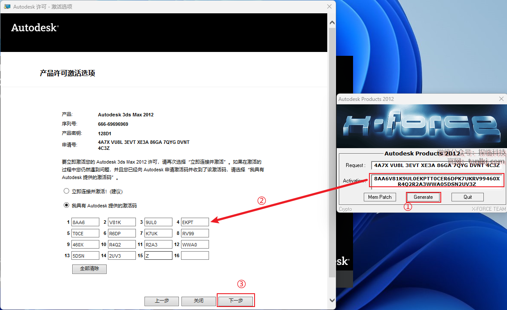Click the scroll up arrow on the scrollbar
This screenshot has height=310, width=507.
coord(332,22)
